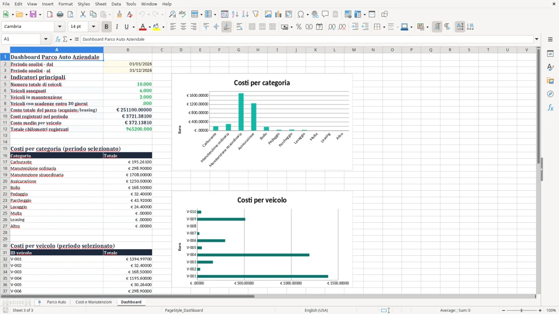Open sidebar Gallery icon

coord(550,81)
